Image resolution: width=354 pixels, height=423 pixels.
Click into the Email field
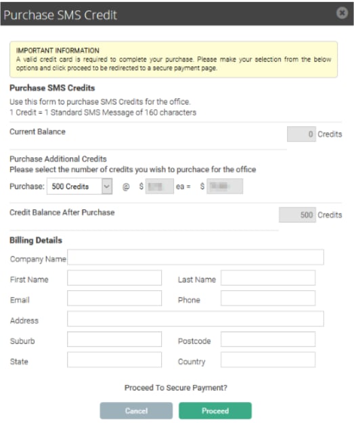114,298
